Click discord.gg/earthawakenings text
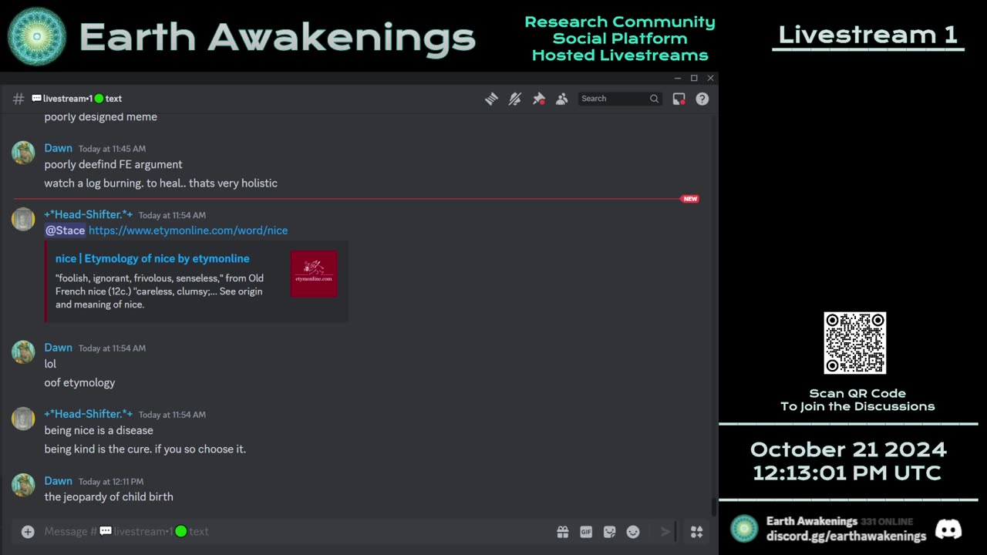The width and height of the screenshot is (987, 555). point(846,536)
